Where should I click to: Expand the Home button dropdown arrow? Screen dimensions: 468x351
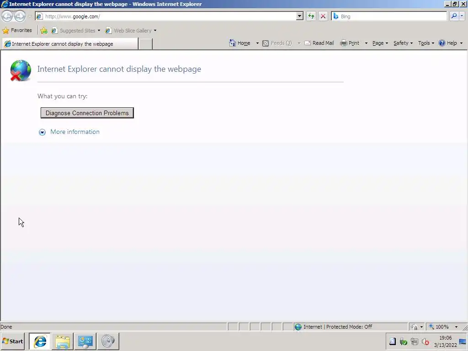pos(257,43)
